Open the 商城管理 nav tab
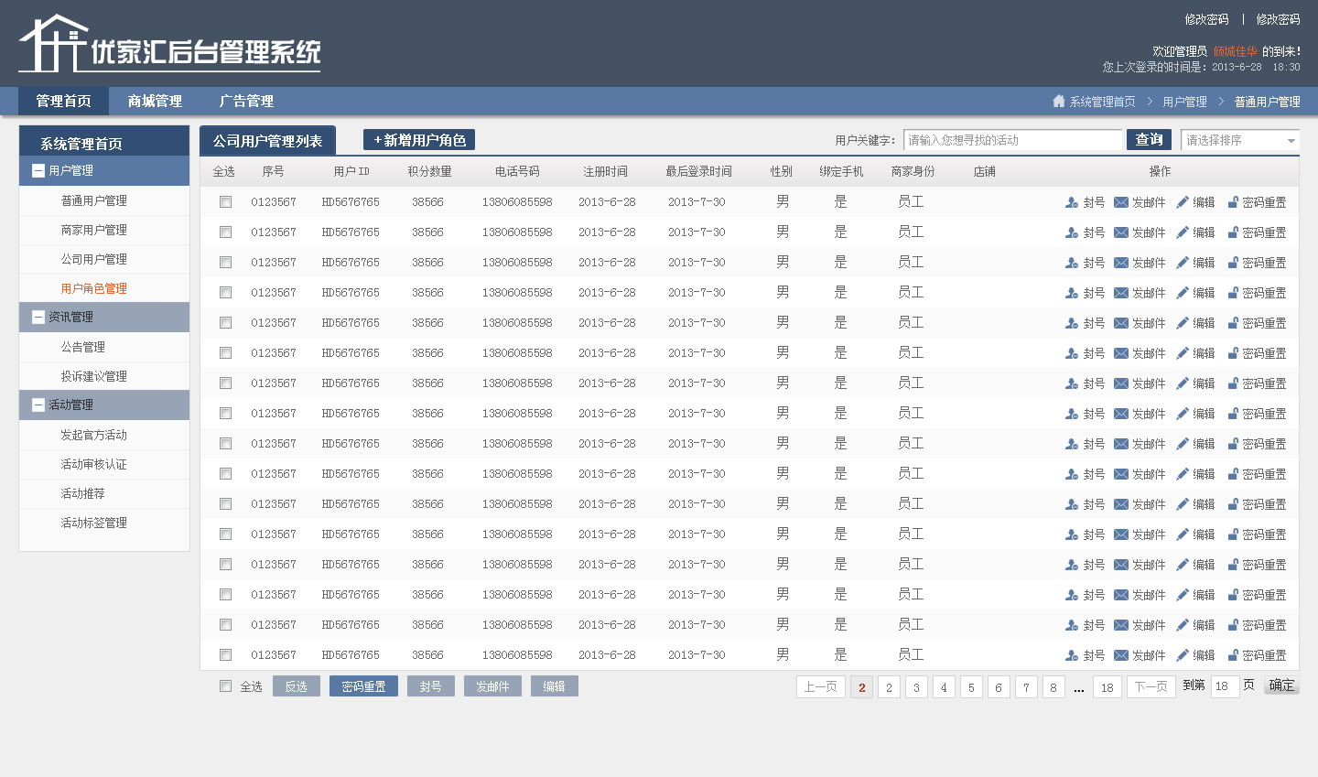This screenshot has width=1318, height=777. pyautogui.click(x=155, y=101)
